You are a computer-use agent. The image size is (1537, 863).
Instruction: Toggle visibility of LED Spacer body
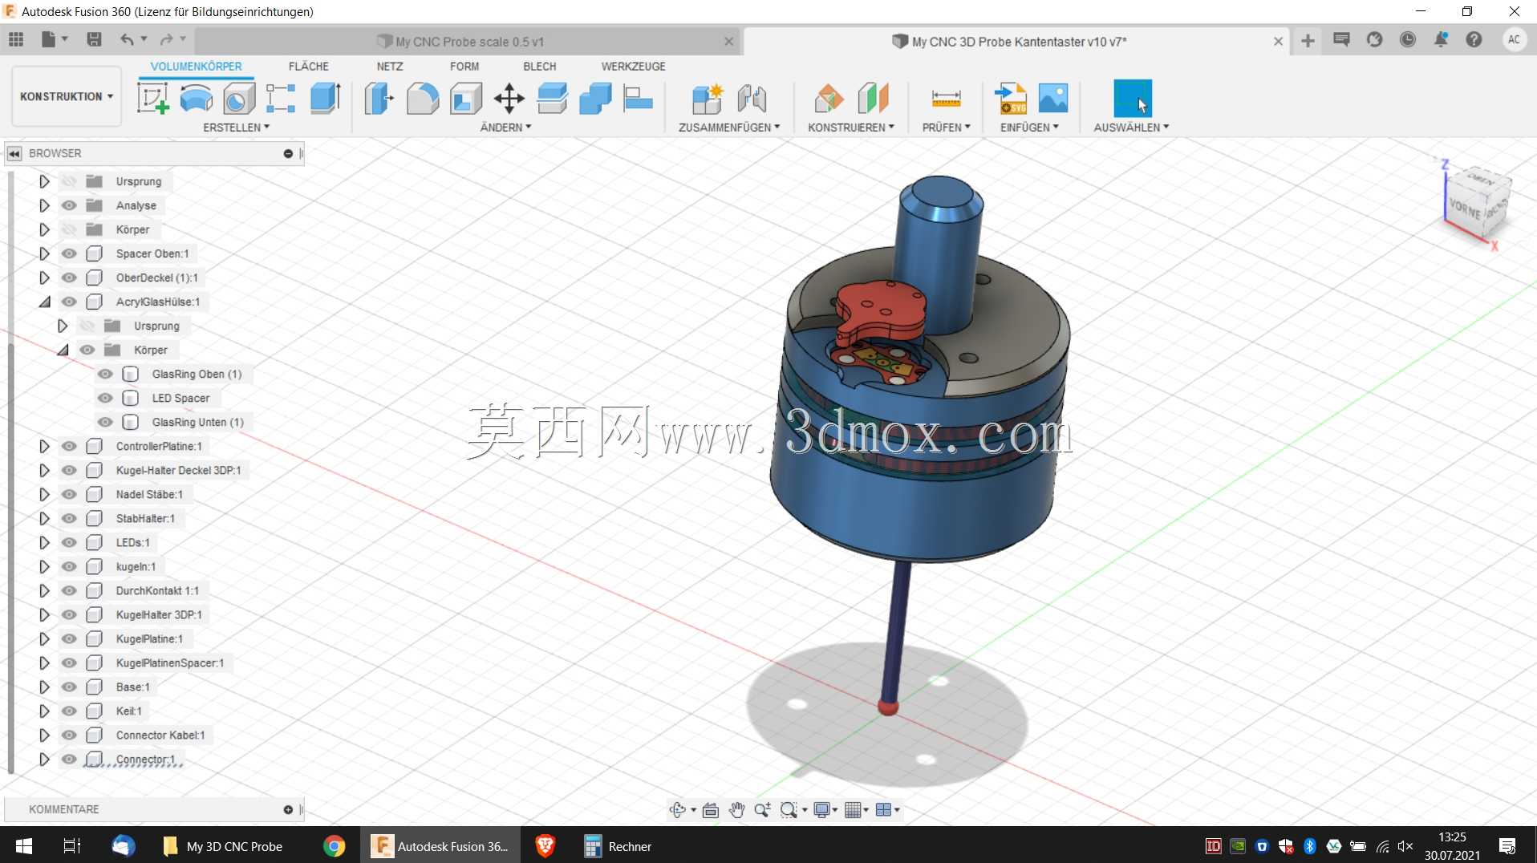pyautogui.click(x=105, y=398)
